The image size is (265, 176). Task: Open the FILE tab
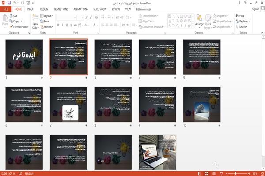coord(6,9)
